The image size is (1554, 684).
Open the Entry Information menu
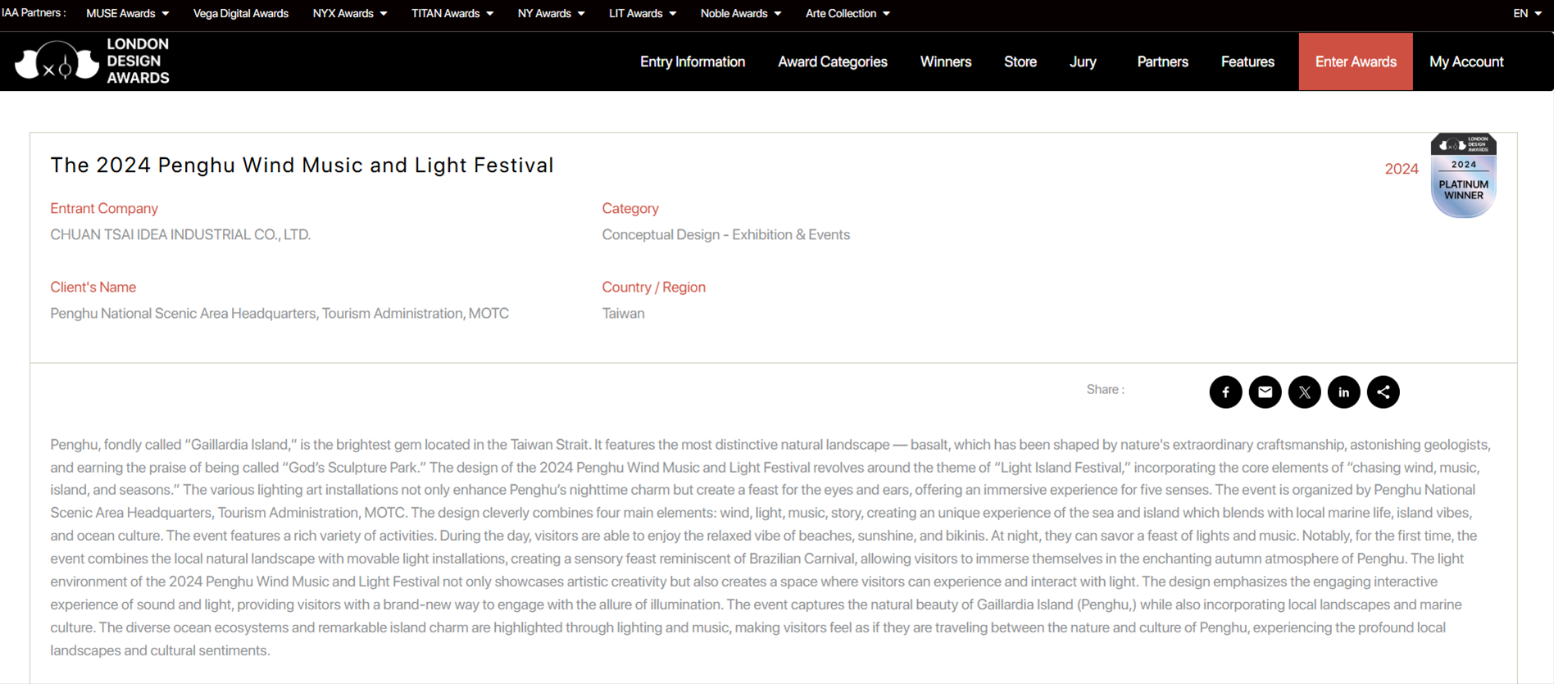tap(692, 61)
